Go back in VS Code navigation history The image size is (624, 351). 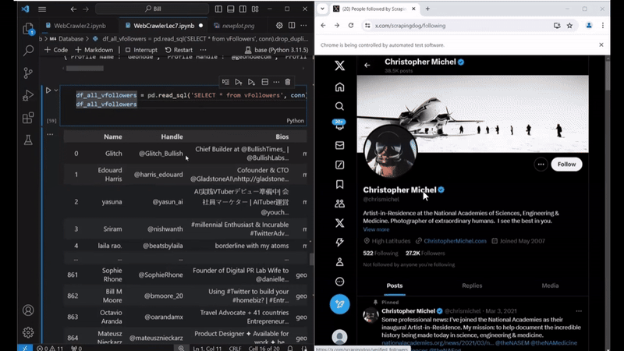pos(73,9)
